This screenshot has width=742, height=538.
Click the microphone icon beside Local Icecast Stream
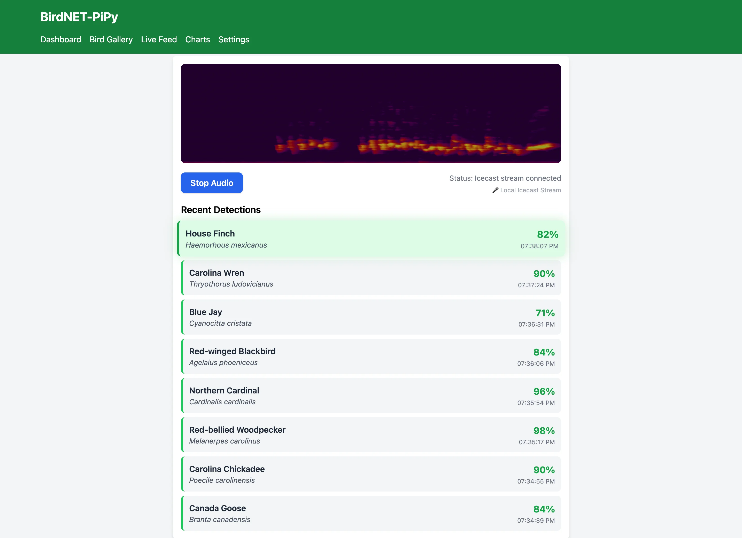click(x=495, y=190)
